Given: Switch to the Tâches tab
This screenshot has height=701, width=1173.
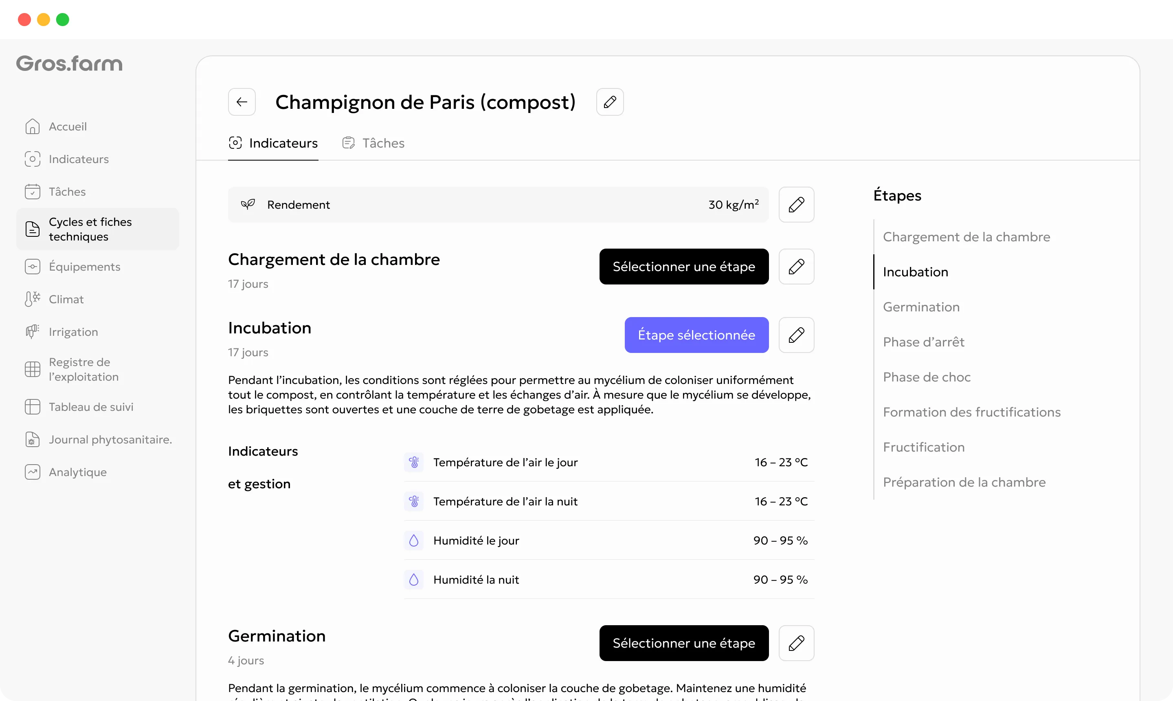Looking at the screenshot, I should point(373,143).
